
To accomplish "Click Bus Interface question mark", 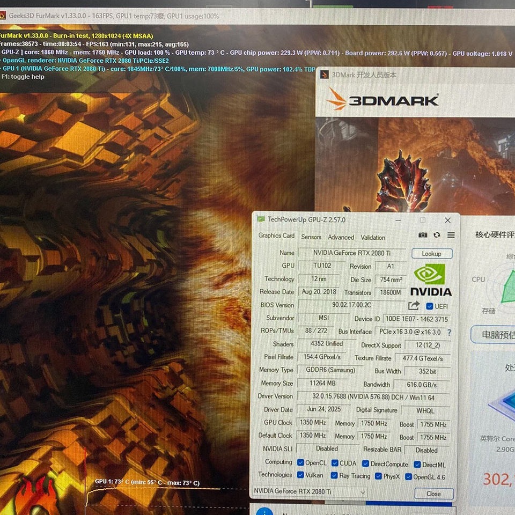I will [x=449, y=333].
